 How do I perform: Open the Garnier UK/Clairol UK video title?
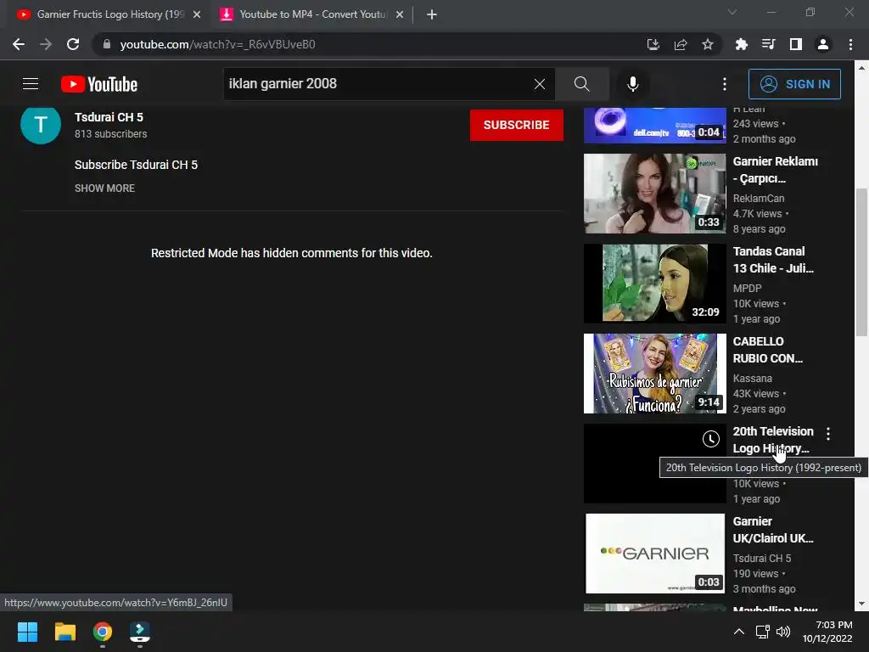click(773, 530)
